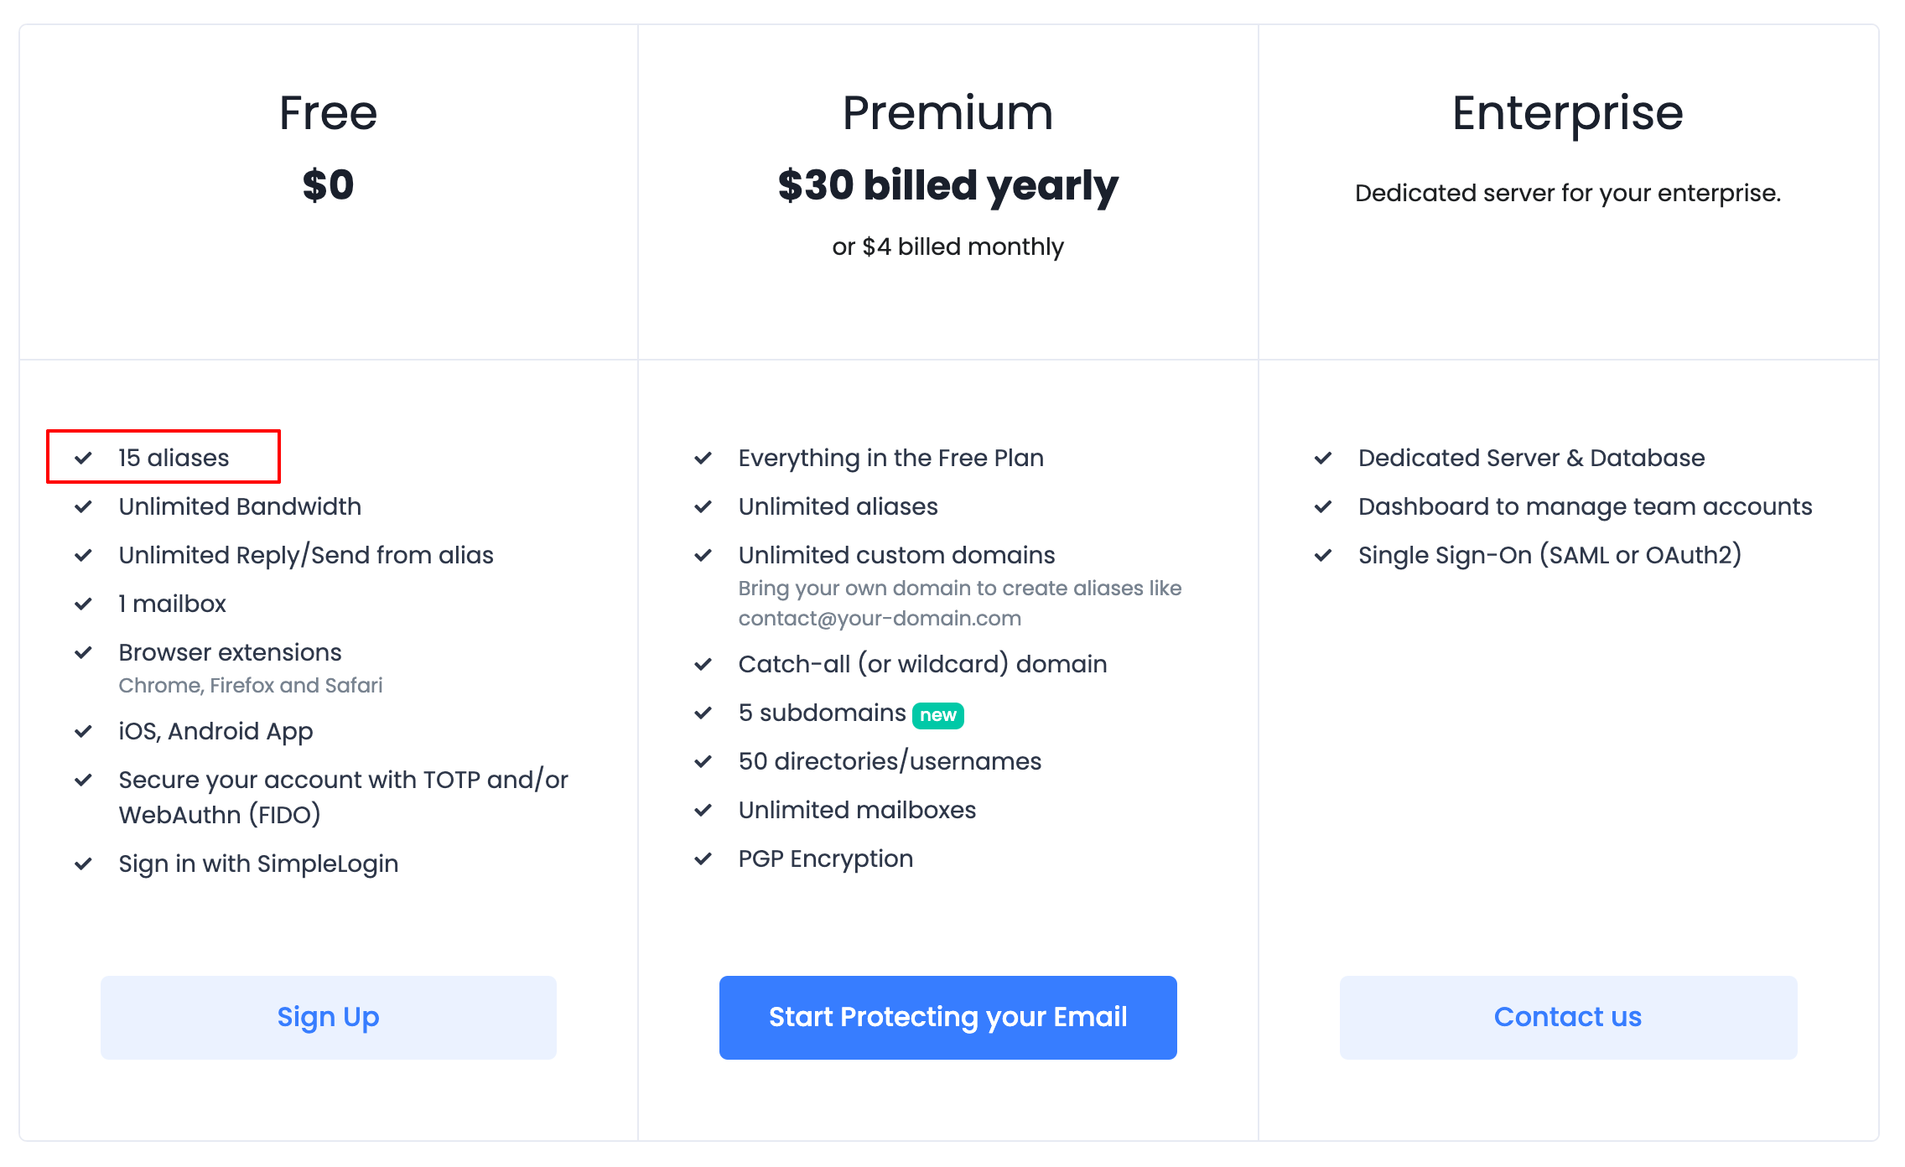Click checkmark beside Unlimited mailboxes
The height and width of the screenshot is (1167, 1905).
click(x=703, y=810)
